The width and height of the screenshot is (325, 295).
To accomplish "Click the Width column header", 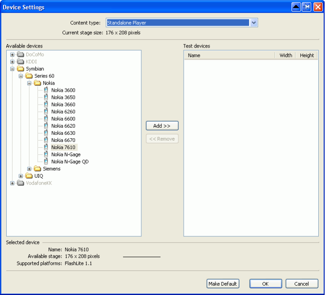I will pyautogui.click(x=285, y=56).
